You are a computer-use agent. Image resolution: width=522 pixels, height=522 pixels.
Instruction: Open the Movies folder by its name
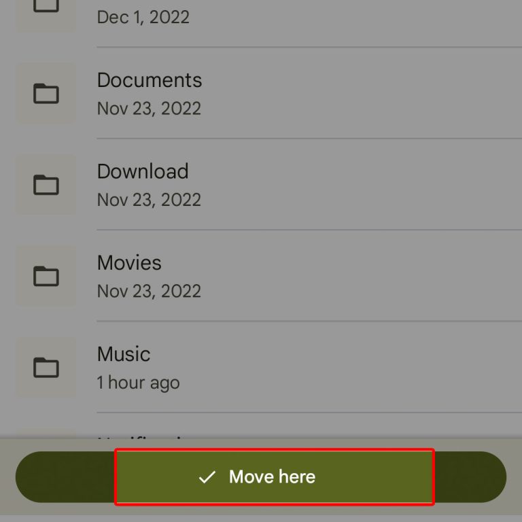[x=129, y=262]
